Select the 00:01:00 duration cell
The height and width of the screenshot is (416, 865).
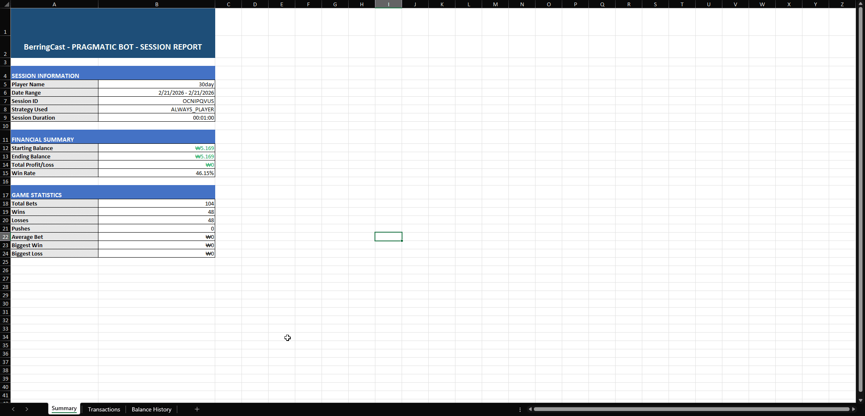click(x=157, y=118)
